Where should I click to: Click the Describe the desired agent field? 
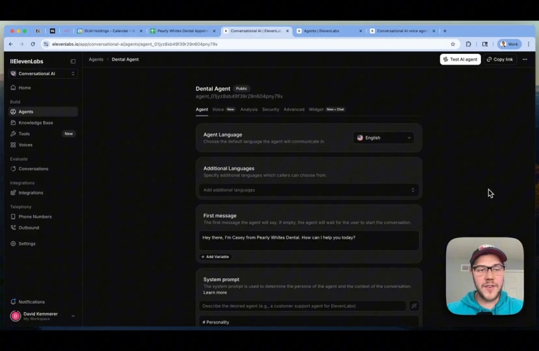[303, 306]
